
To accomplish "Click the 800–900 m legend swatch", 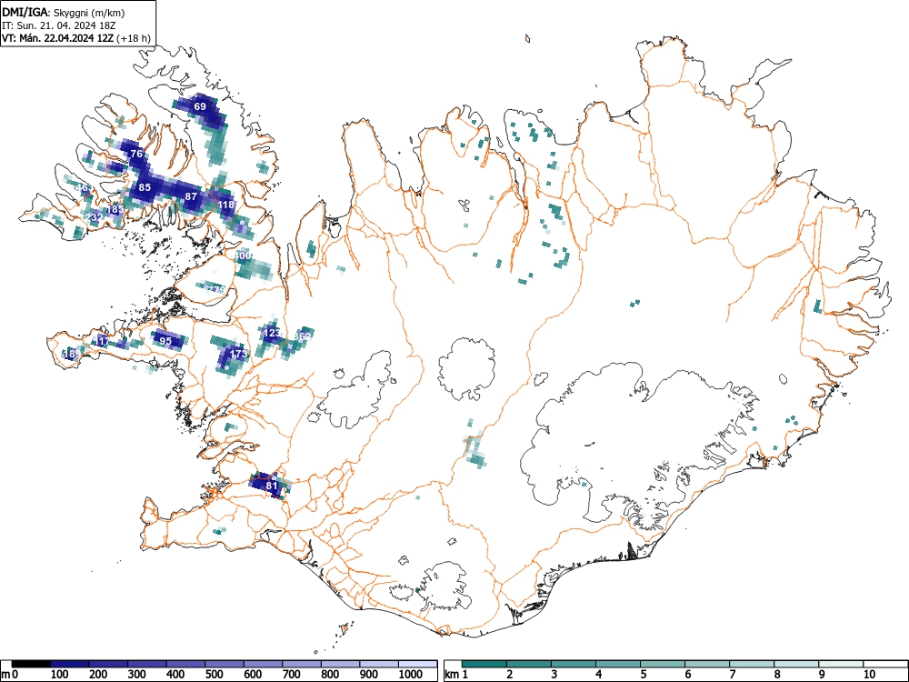I will [340, 664].
